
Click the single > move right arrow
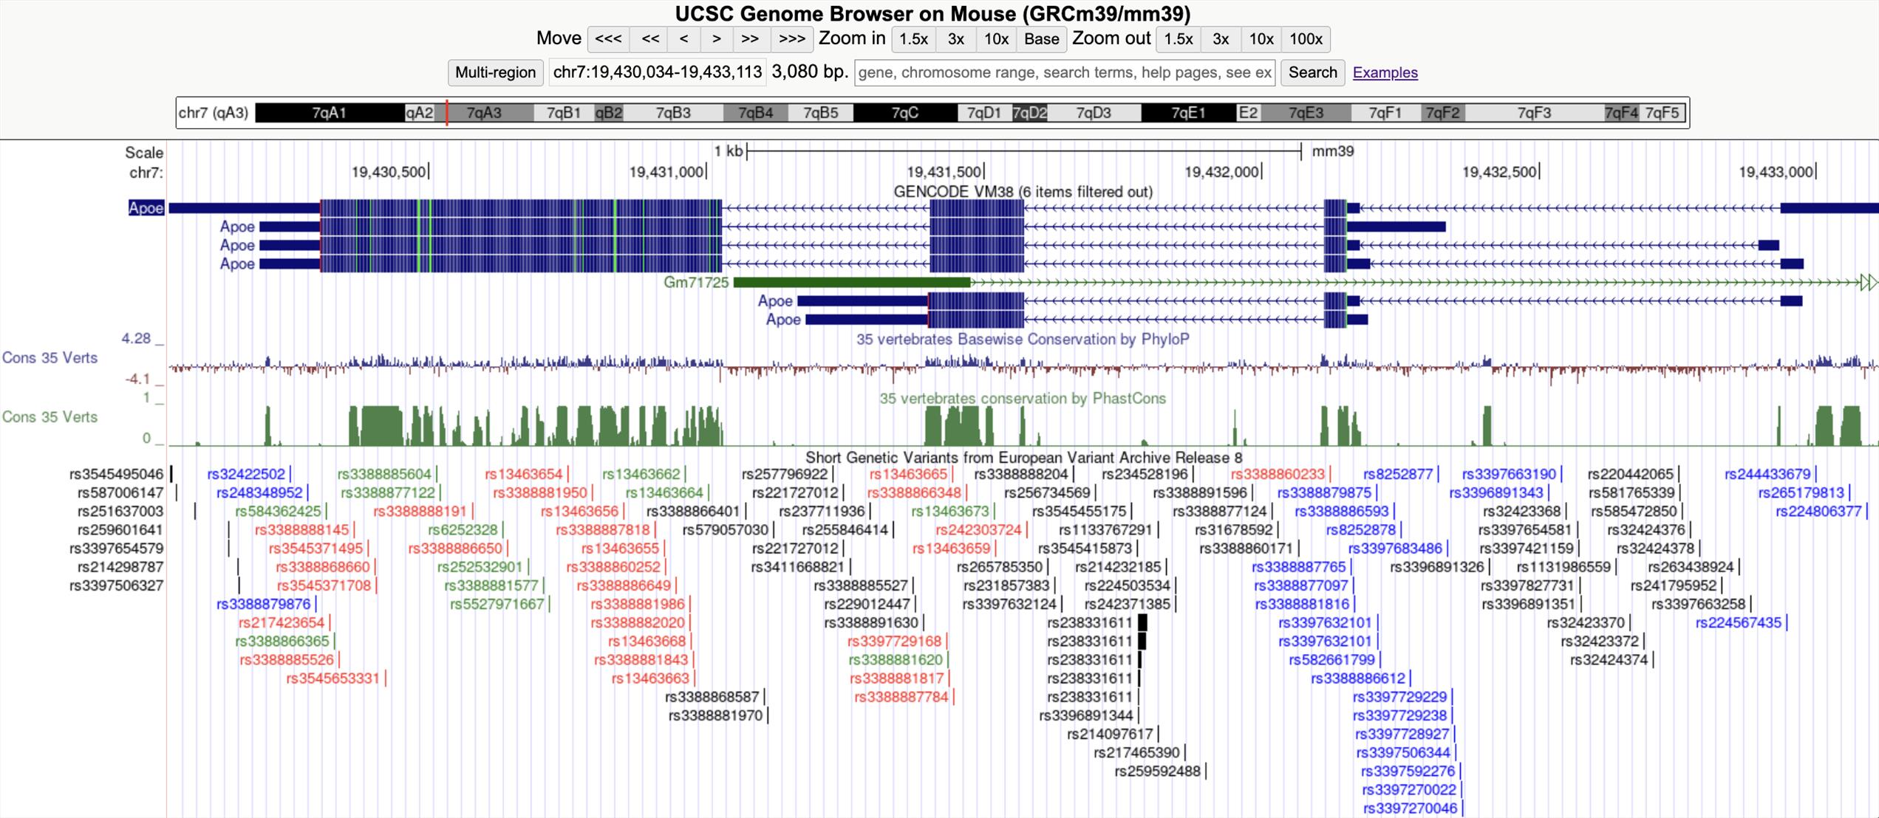click(x=716, y=39)
